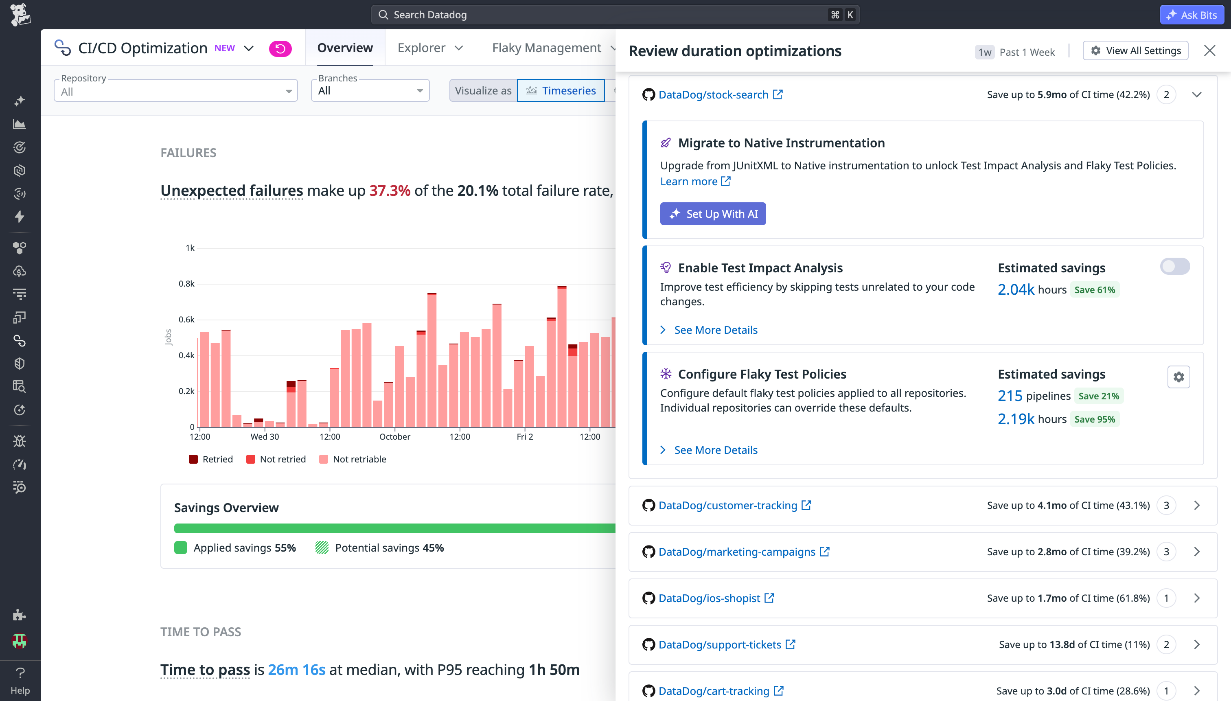Open Help in the sidebar
Image resolution: width=1231 pixels, height=701 pixels.
click(20, 681)
